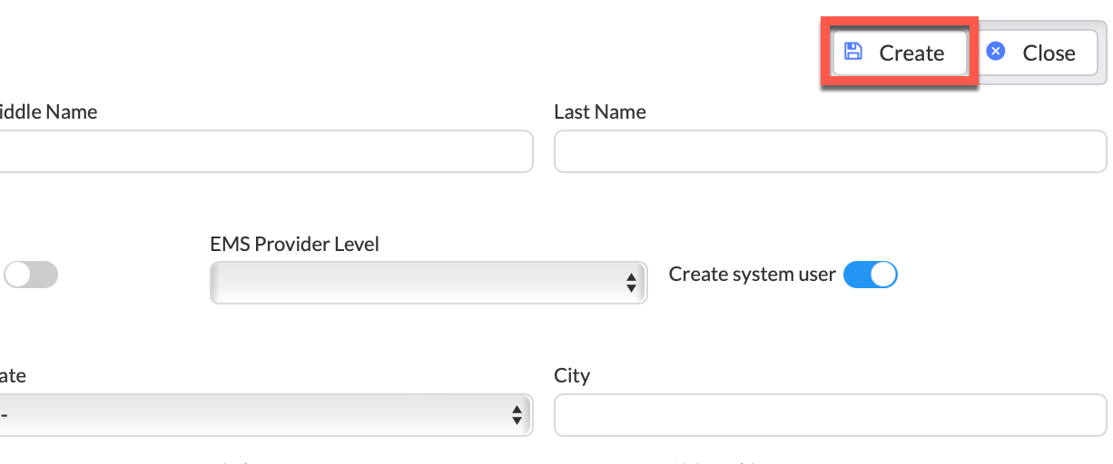Click the Middle Name label
This screenshot has height=464, width=1113.
pos(48,112)
